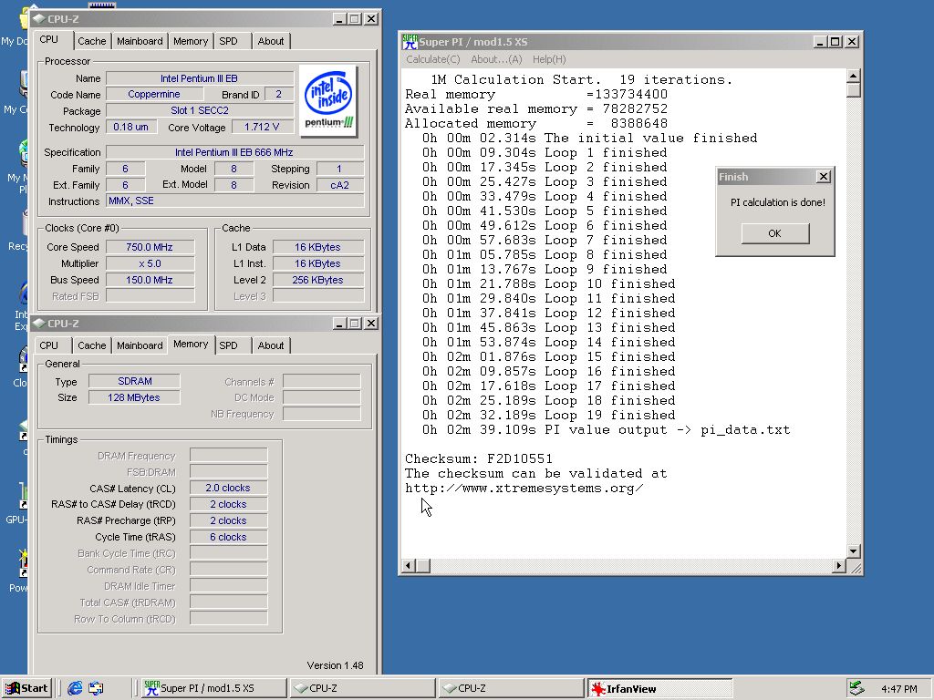Screen dimensions: 934x700
Task: Click the Multiplier value x 5.0
Action: click(x=150, y=263)
